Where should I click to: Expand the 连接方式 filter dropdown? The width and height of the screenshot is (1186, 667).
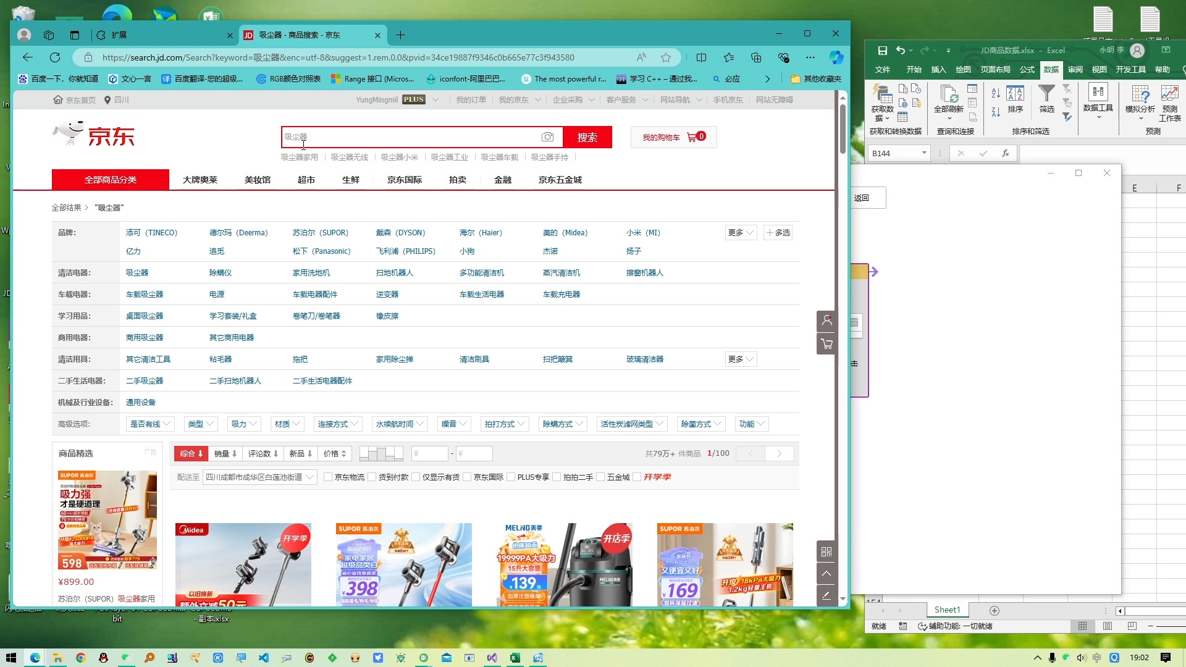coord(338,424)
